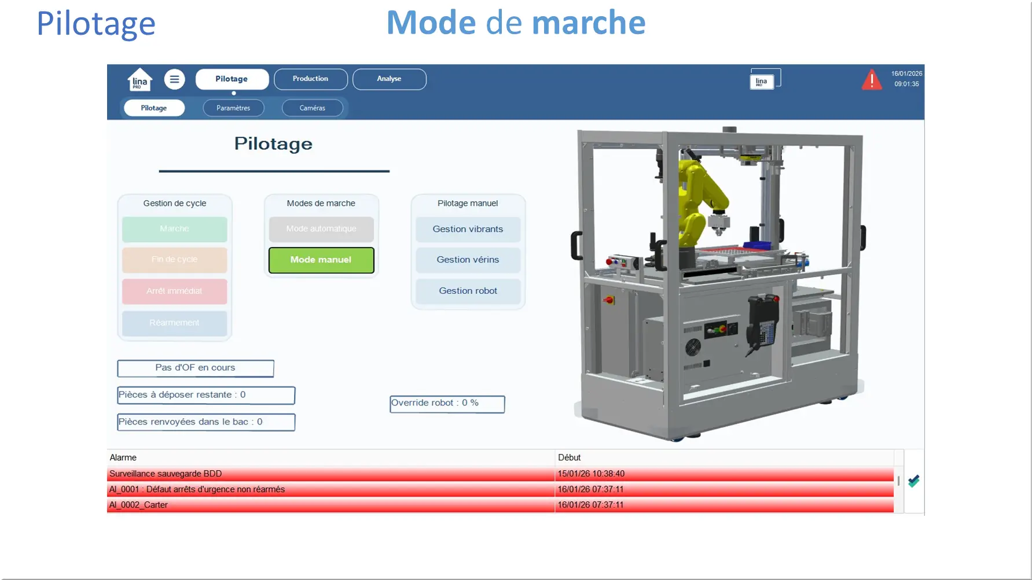1032x580 pixels.
Task: Open the Analyse tab
Action: (x=389, y=79)
